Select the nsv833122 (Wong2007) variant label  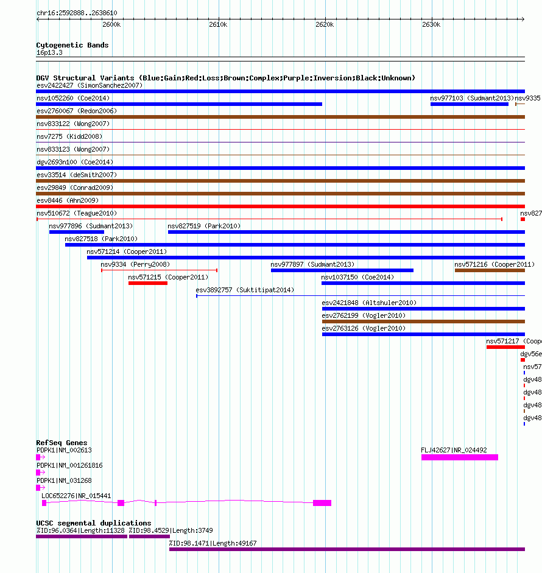(x=73, y=124)
